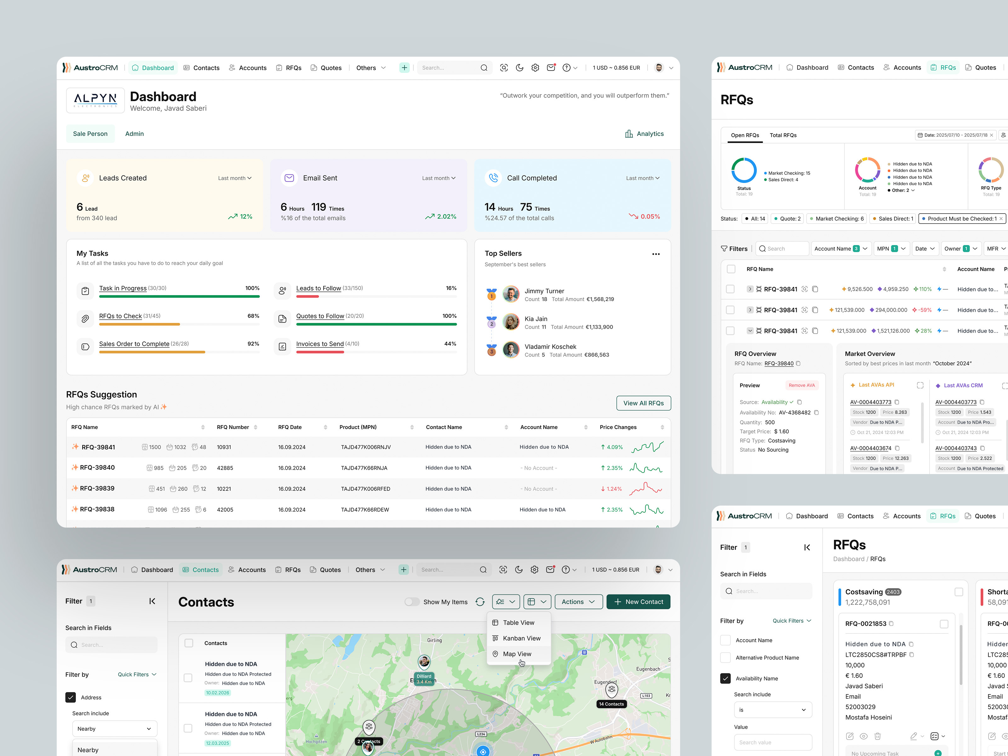Toggle dark mode moon icon in Dashboard window
1008x756 pixels.
[x=519, y=68]
